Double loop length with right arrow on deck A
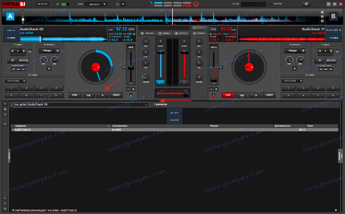This screenshot has height=214, width=345. click(x=24, y=51)
